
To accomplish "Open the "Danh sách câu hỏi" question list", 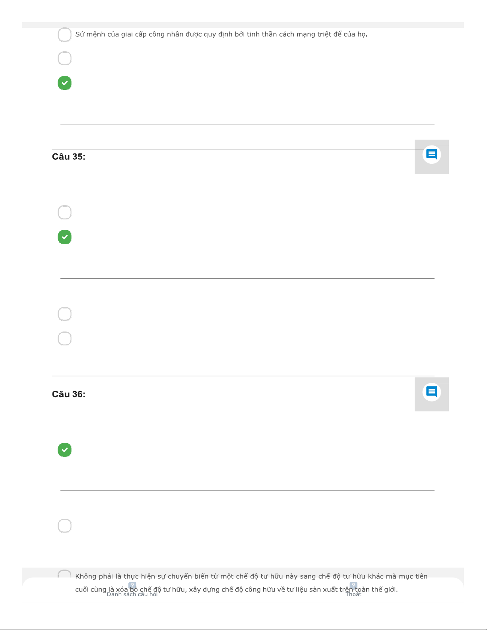I will coord(132,594).
